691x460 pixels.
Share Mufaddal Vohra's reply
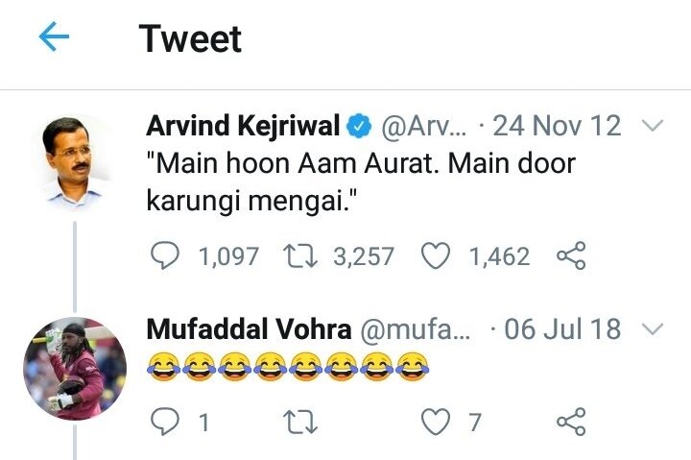click(571, 421)
